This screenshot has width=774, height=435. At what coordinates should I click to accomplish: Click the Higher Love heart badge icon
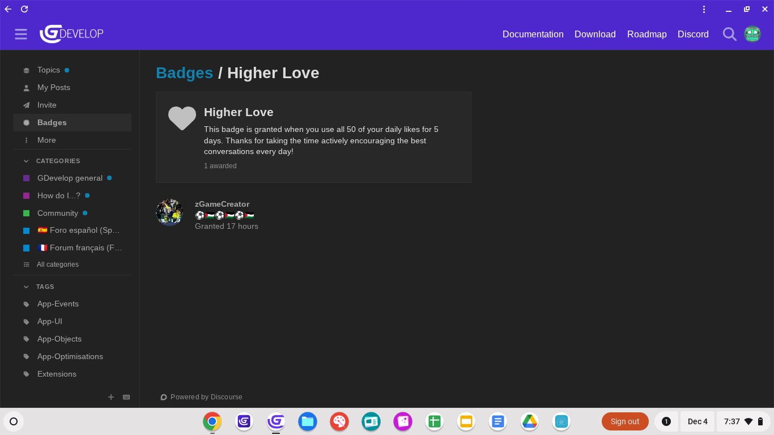pos(182,118)
